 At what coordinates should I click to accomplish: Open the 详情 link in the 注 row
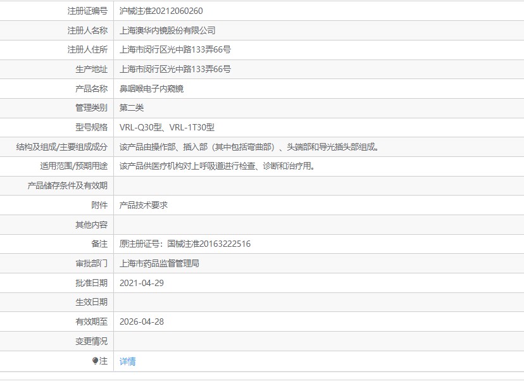(127, 361)
